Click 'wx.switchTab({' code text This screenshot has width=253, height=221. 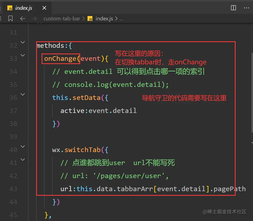pyautogui.click(x=80, y=150)
